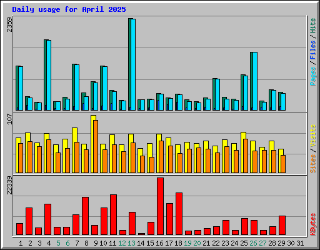Click day 16 on the x-axis
The image size is (320, 250).
(x=159, y=243)
